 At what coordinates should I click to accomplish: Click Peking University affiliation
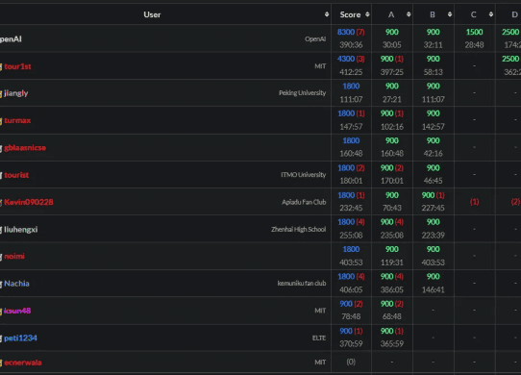(303, 93)
